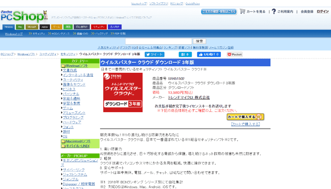The image size is (331, 189).
Task: Save page with the Pocket button
Action: coord(235,55)
